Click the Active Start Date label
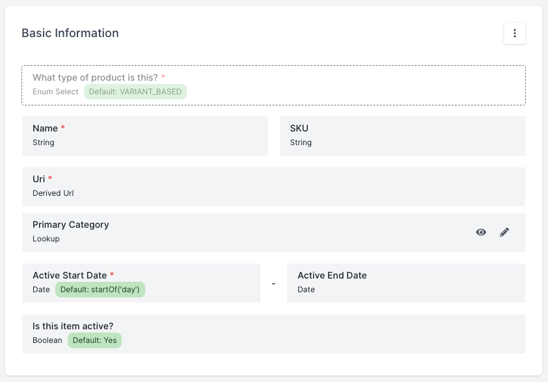The height and width of the screenshot is (382, 548). [x=70, y=275]
